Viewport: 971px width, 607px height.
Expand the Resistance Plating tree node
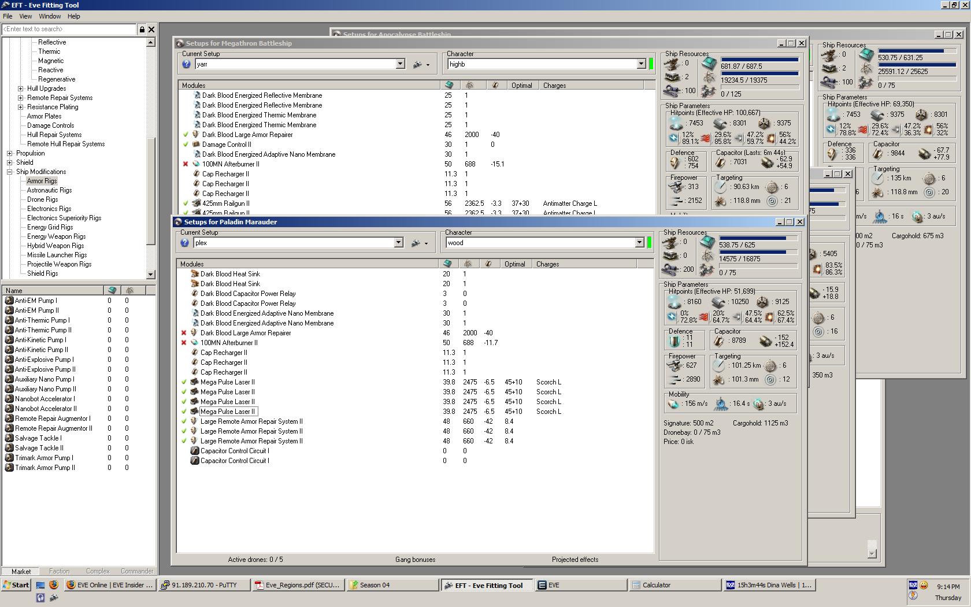click(21, 107)
